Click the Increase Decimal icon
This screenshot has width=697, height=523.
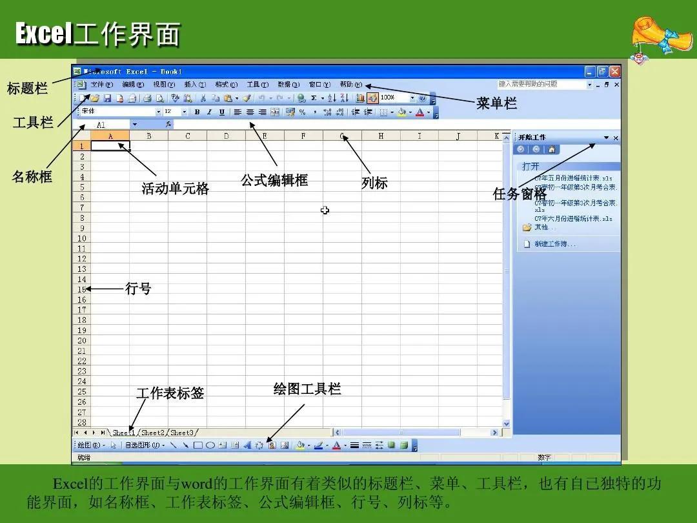[328, 112]
